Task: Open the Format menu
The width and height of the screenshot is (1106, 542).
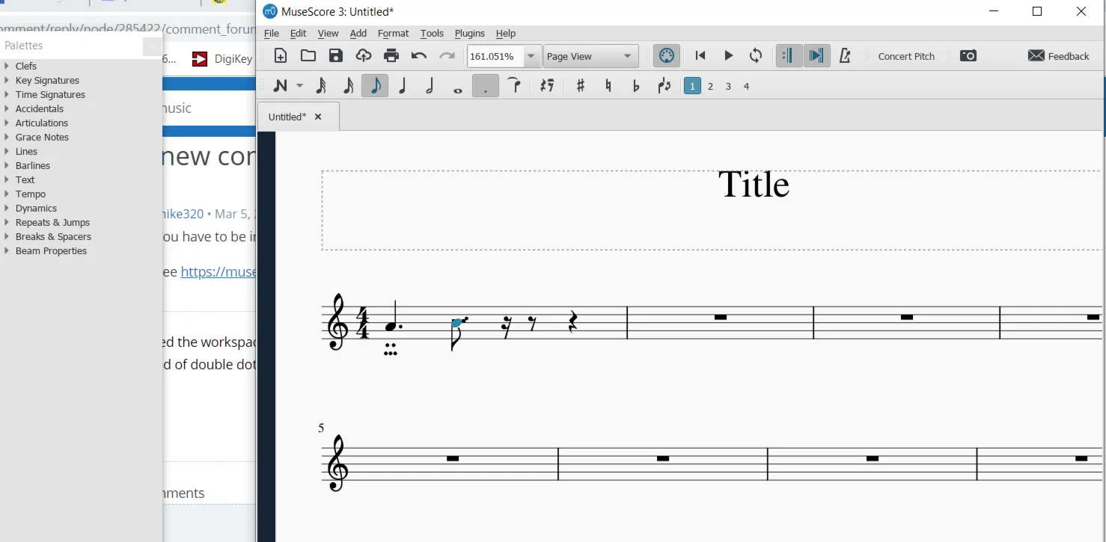Action: [x=393, y=34]
